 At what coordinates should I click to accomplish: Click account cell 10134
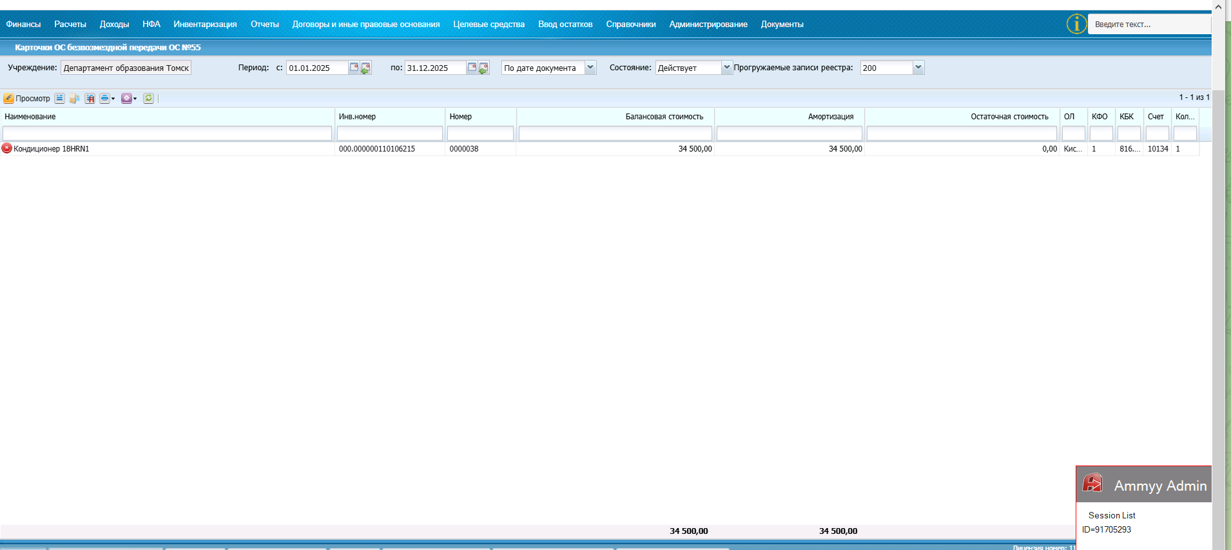pyautogui.click(x=1158, y=149)
